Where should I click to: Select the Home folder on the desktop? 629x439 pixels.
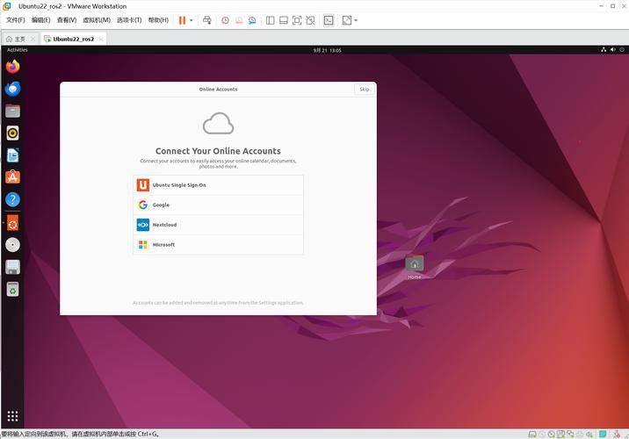pyautogui.click(x=415, y=268)
